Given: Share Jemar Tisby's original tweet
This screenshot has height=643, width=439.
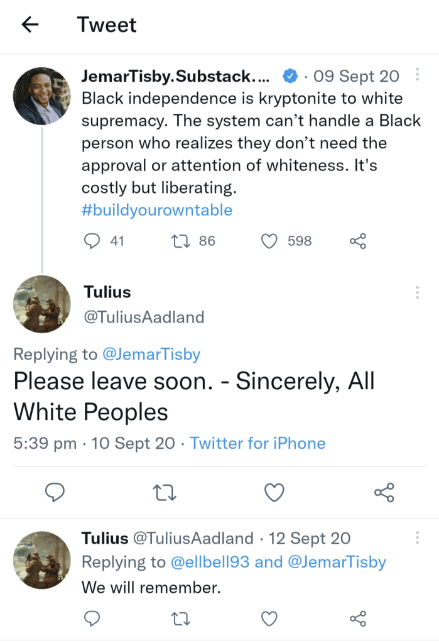Looking at the screenshot, I should (357, 241).
